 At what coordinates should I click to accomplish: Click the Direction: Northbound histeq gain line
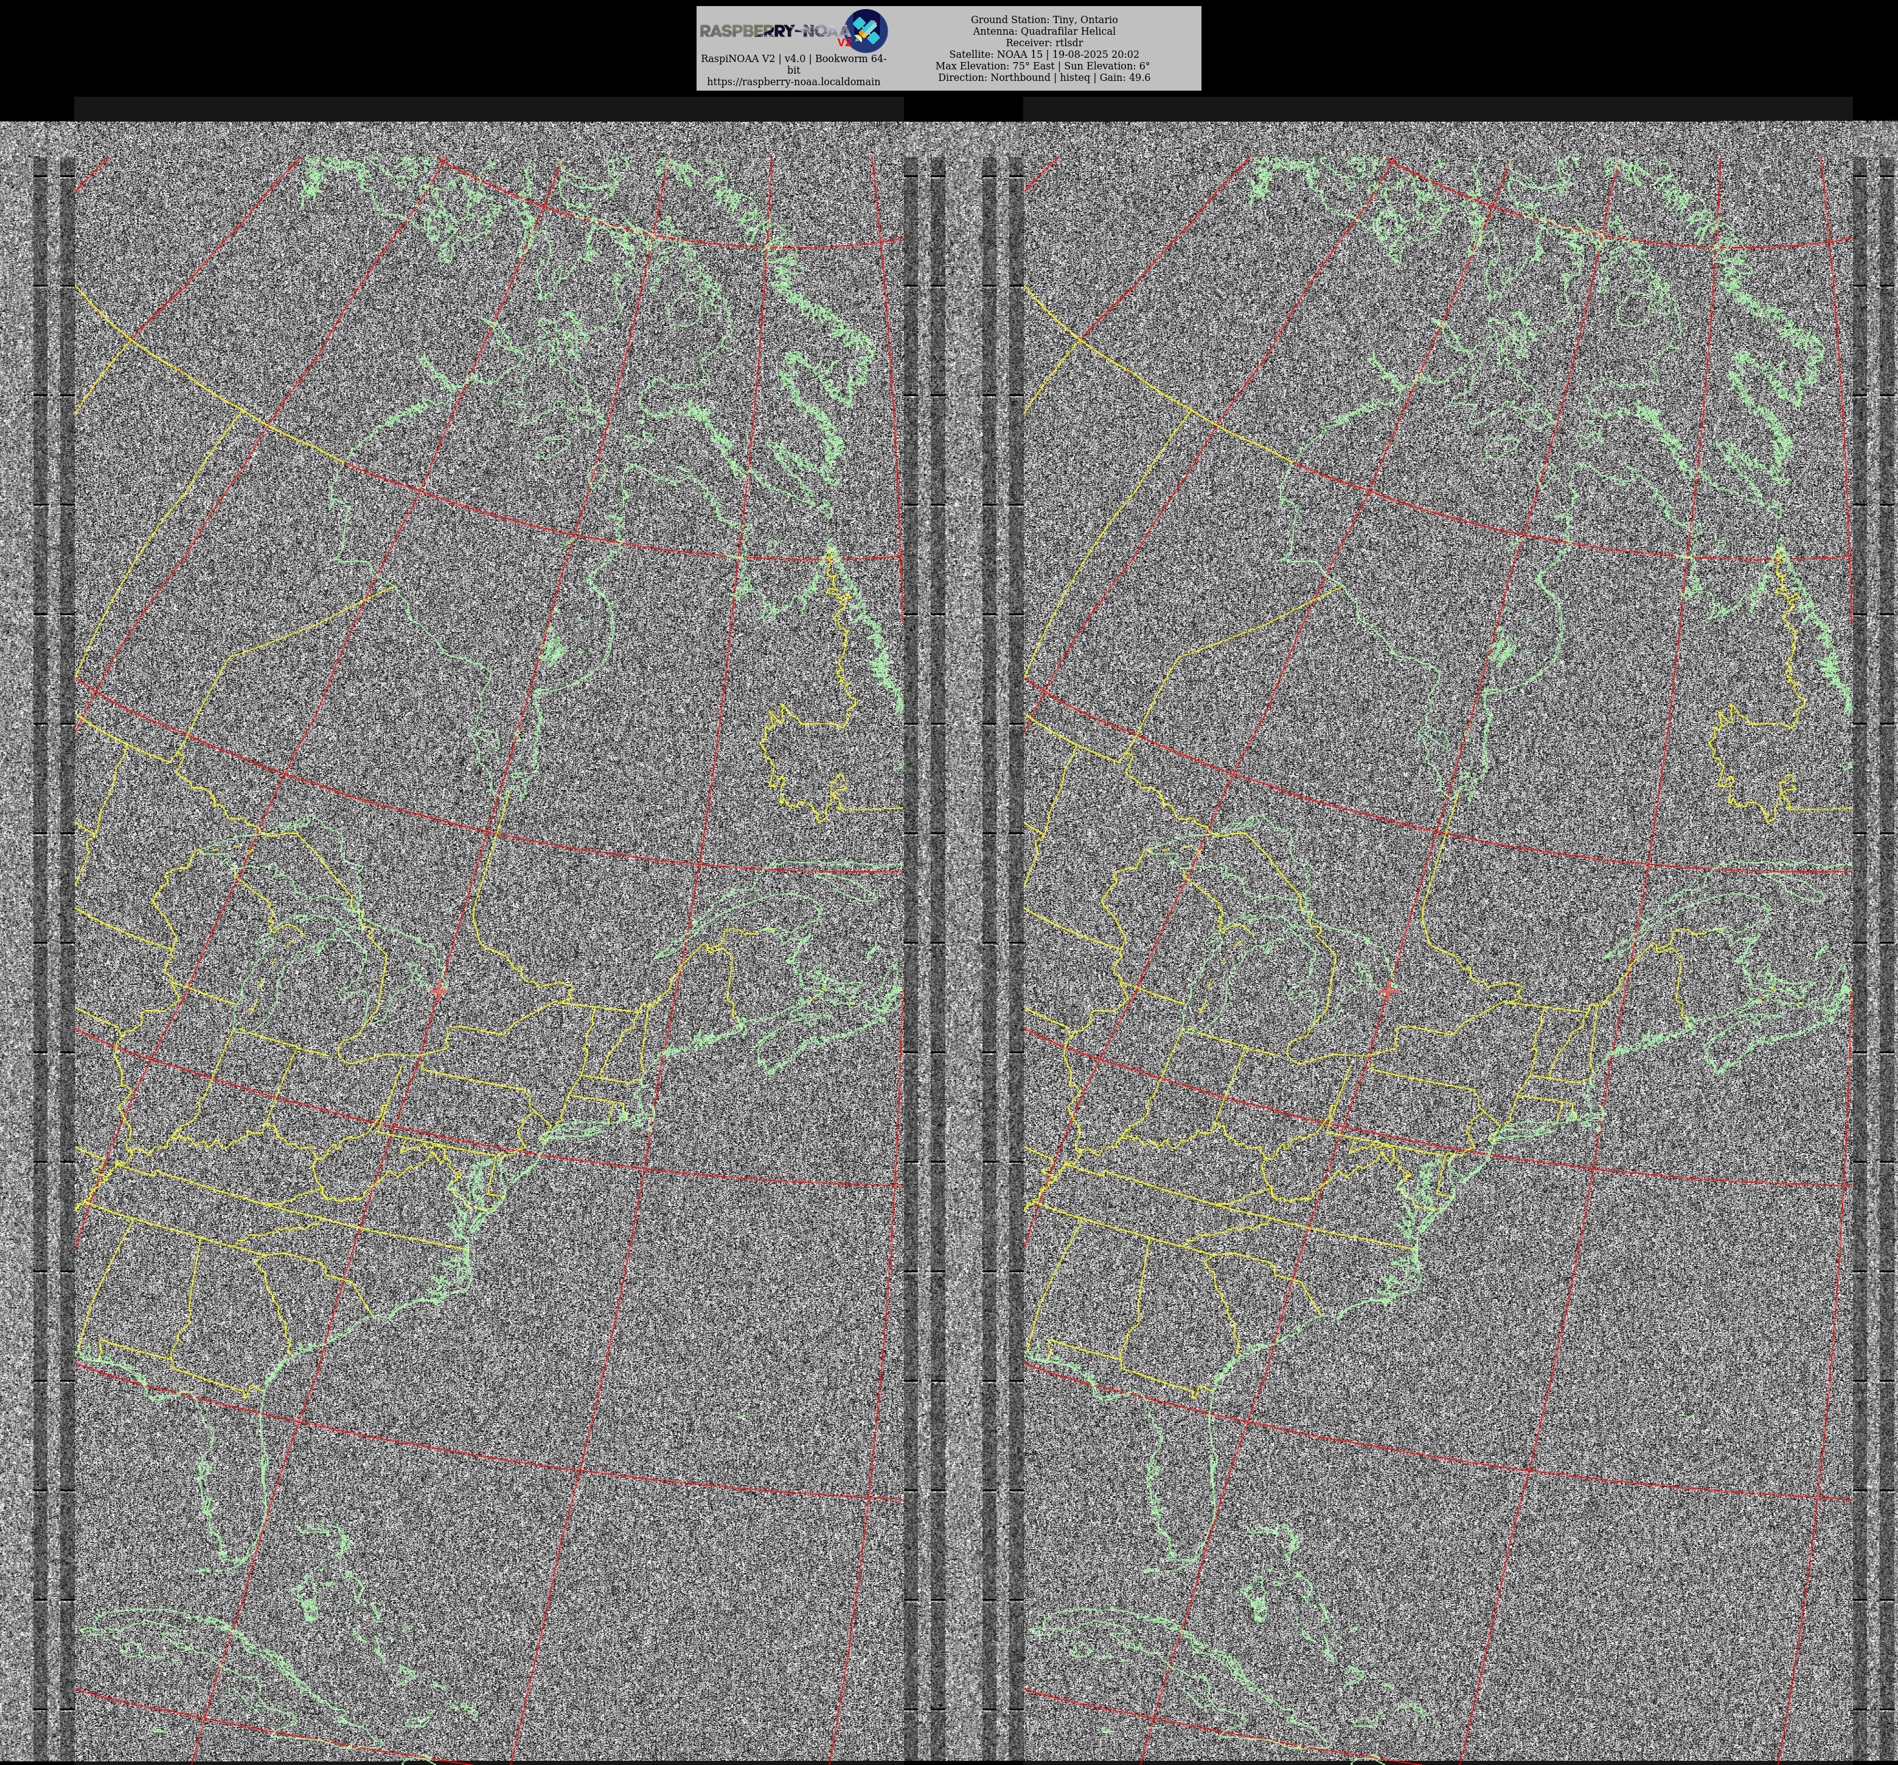[x=1043, y=77]
